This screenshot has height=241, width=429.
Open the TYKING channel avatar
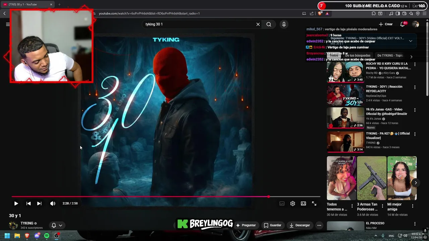[x=13, y=225]
